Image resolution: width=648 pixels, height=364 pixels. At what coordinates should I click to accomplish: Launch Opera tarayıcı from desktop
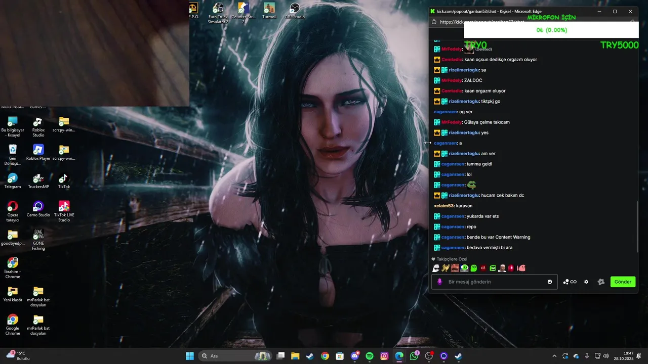pos(13,212)
